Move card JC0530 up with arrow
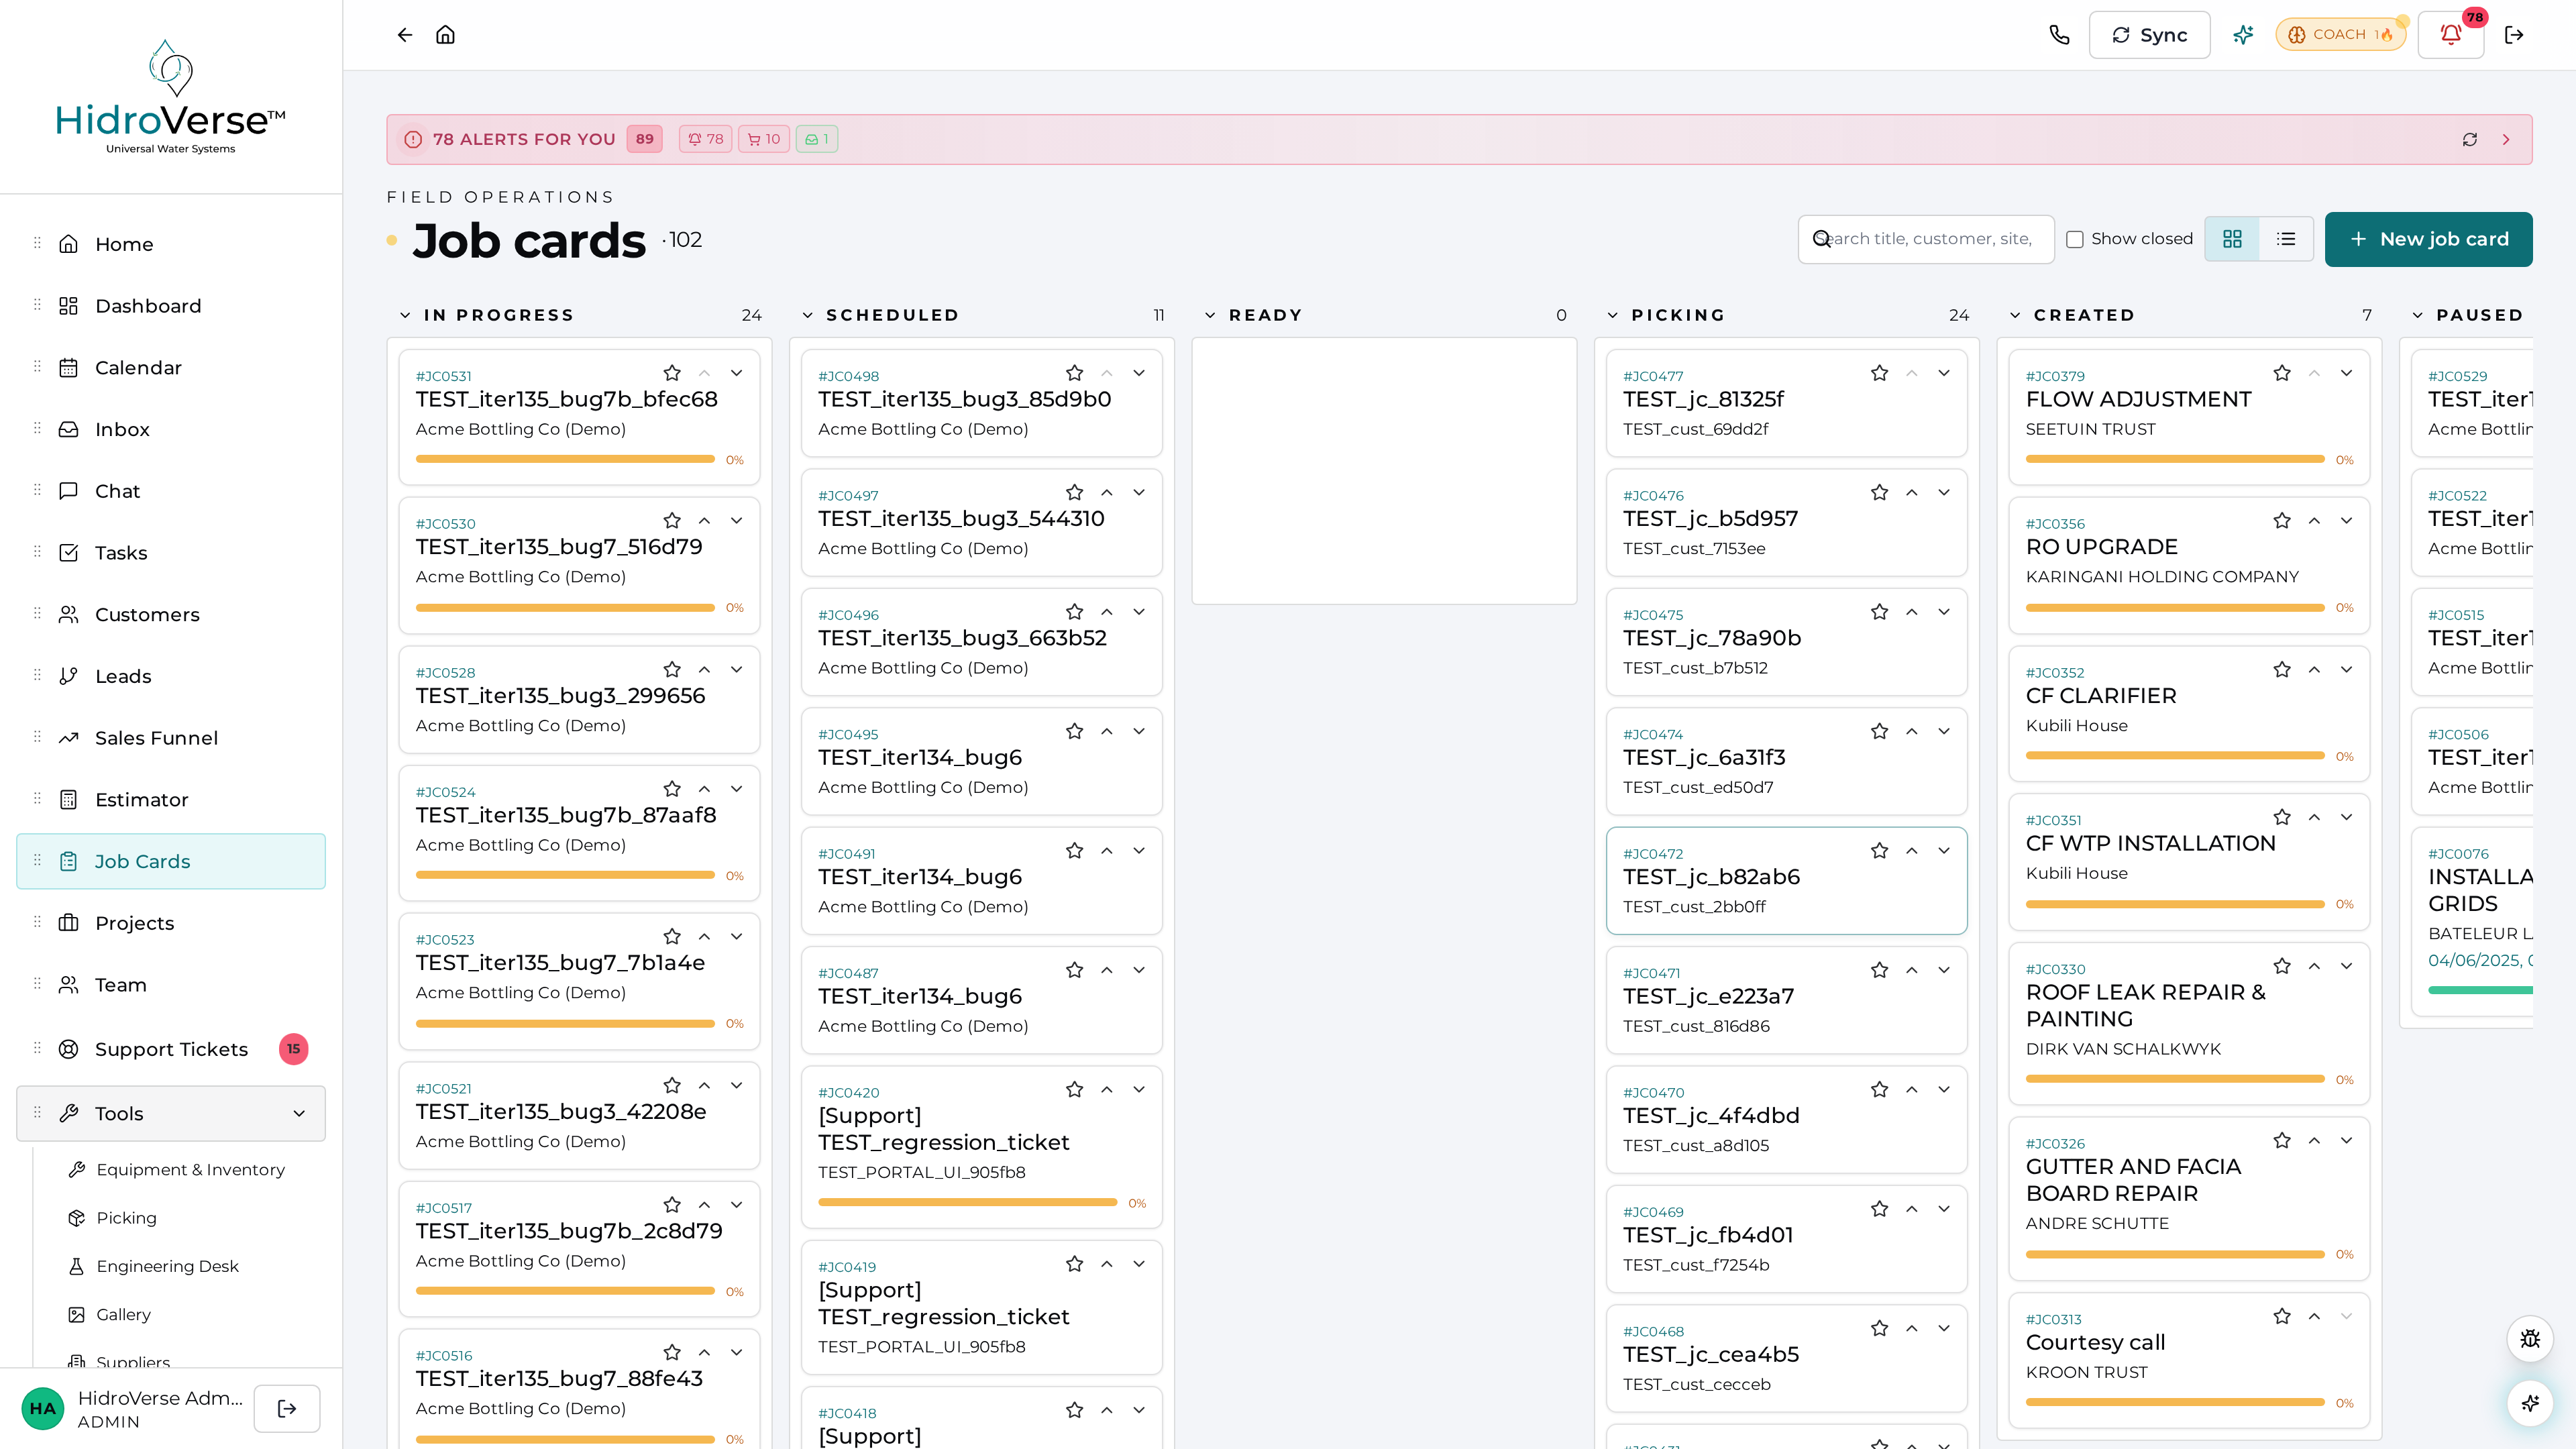 click(x=704, y=521)
